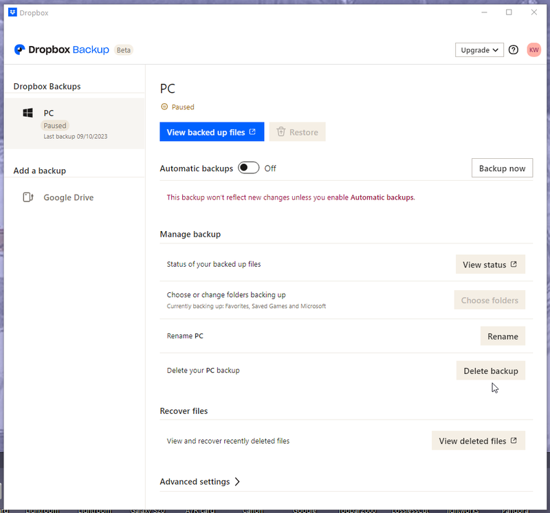Click the Rename button
Screen dimensions: 550x513
(503, 336)
